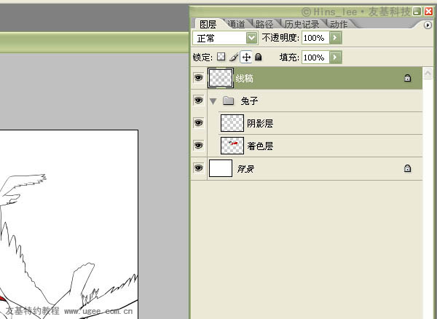Switch to the 通道 tab
The height and width of the screenshot is (319, 437).
point(235,24)
